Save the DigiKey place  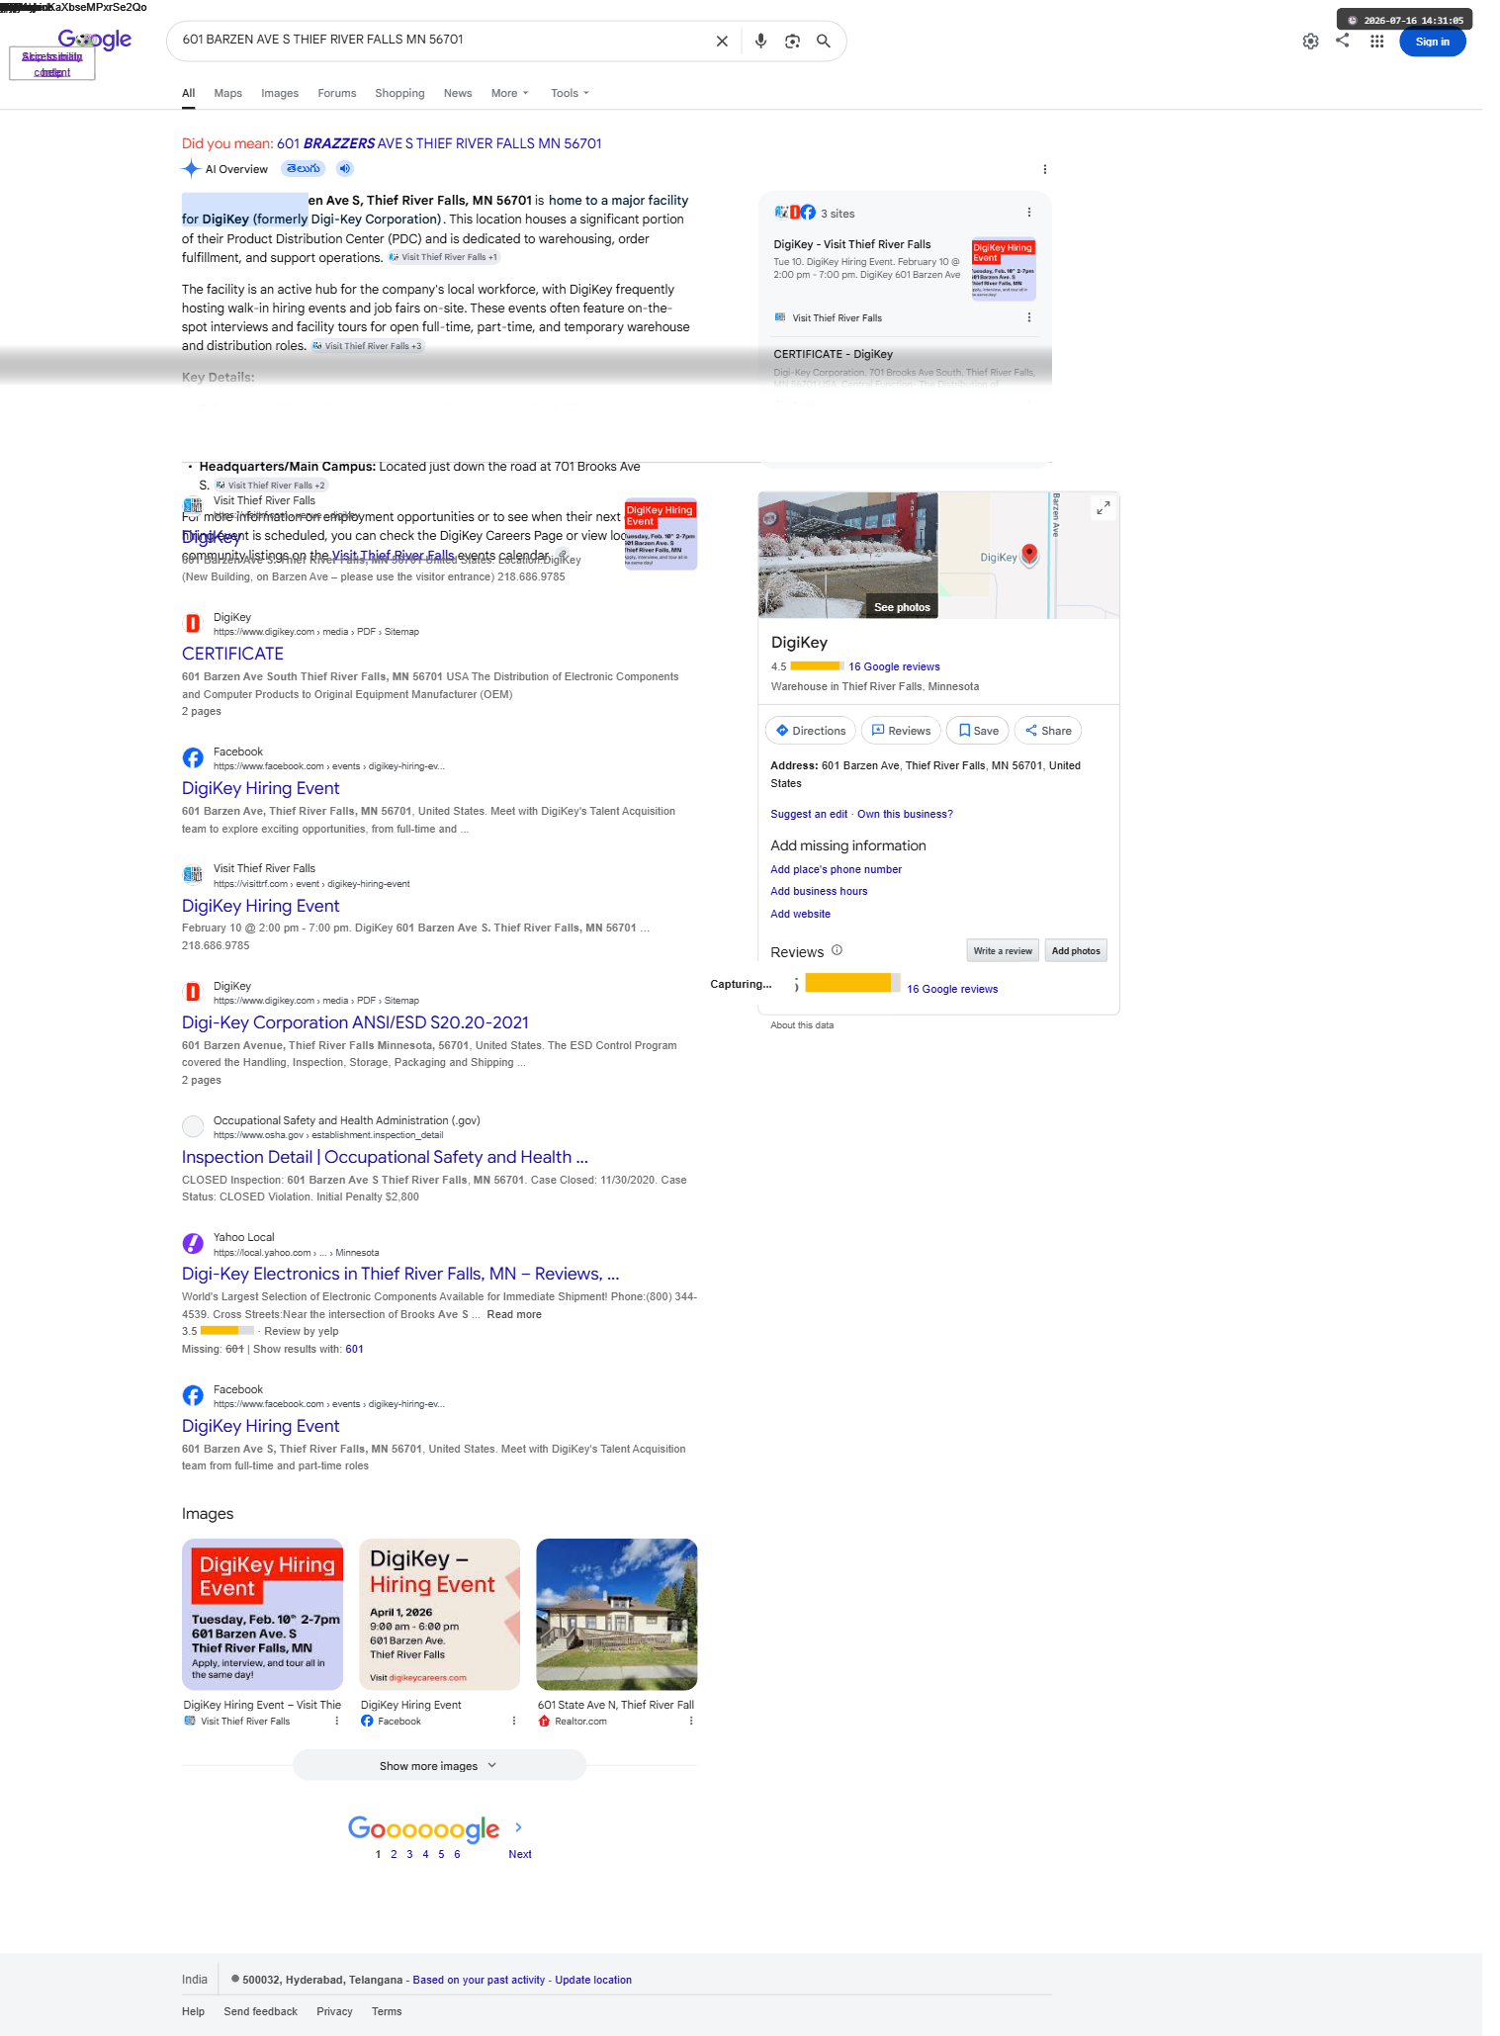pyautogui.click(x=978, y=731)
